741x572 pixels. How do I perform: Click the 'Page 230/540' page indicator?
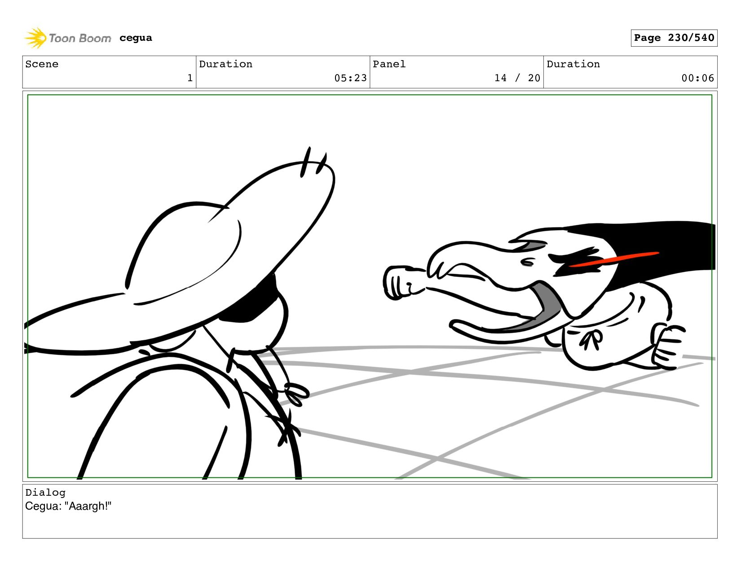pos(674,38)
